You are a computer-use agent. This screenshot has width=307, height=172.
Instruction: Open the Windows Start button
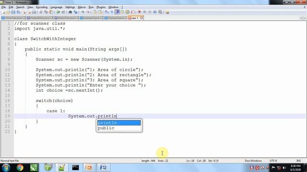(6, 168)
